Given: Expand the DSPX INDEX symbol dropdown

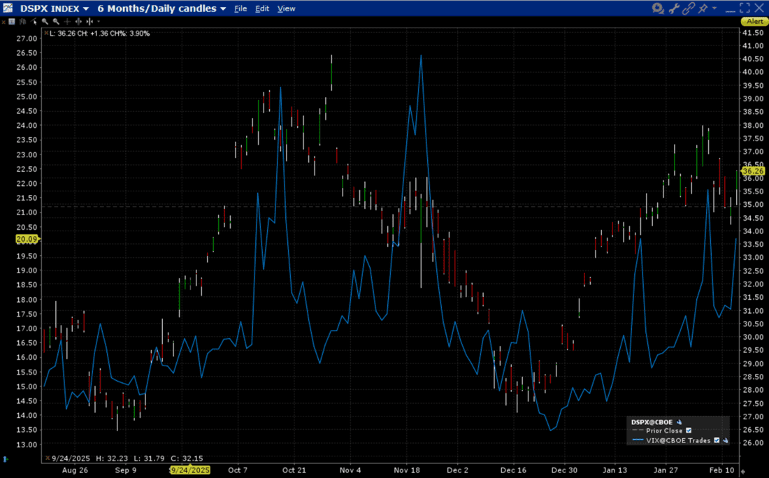Looking at the screenshot, I should pos(86,8).
